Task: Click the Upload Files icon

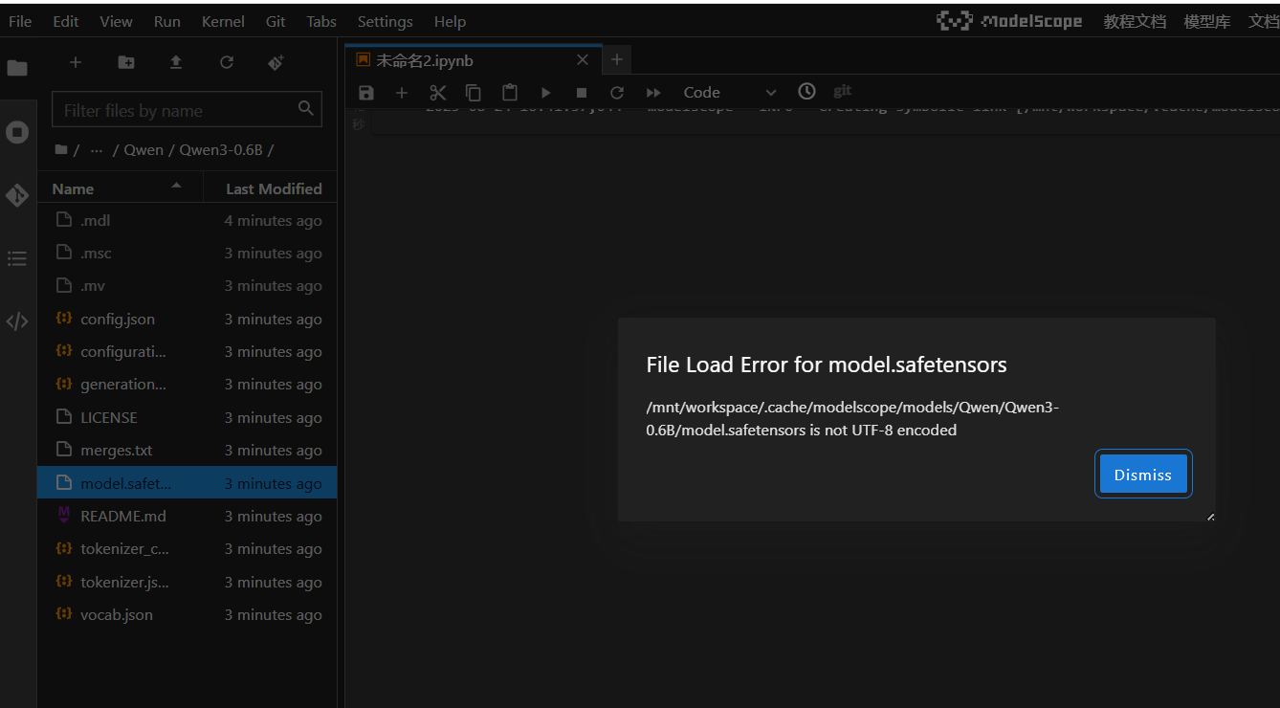Action: pyautogui.click(x=176, y=62)
